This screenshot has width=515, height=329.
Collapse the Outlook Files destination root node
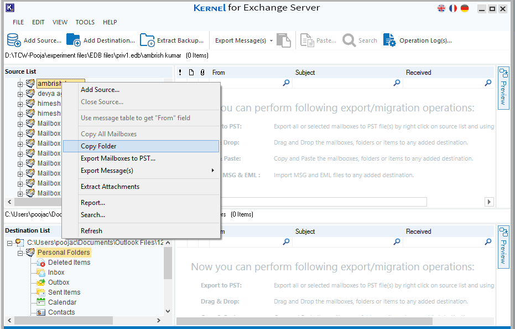(10, 243)
